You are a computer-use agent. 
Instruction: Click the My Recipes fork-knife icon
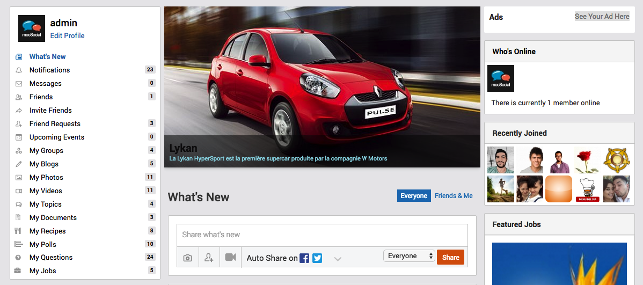pyautogui.click(x=18, y=231)
